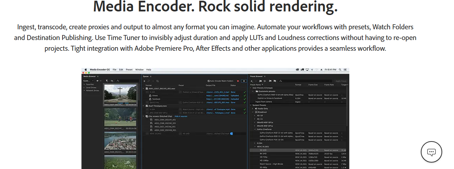The height and width of the screenshot is (169, 454).
Task: Collapse Guatemala presets folder
Action: (253, 91)
